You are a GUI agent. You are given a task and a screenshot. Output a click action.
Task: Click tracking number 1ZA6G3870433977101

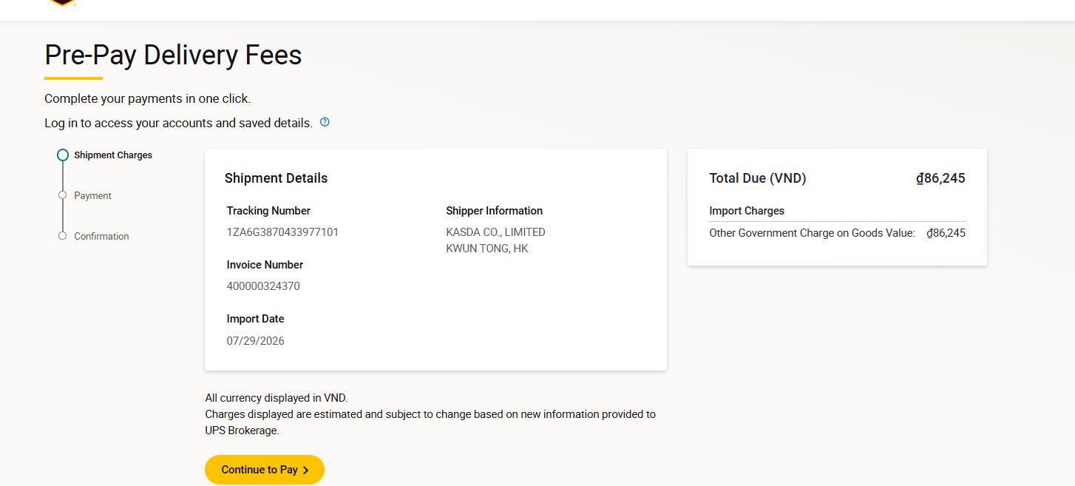pyautogui.click(x=282, y=232)
